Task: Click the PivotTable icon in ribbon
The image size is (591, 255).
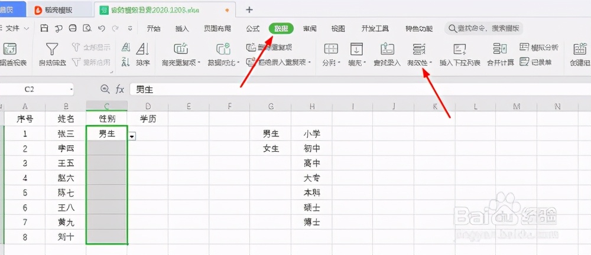Action: (x=9, y=49)
